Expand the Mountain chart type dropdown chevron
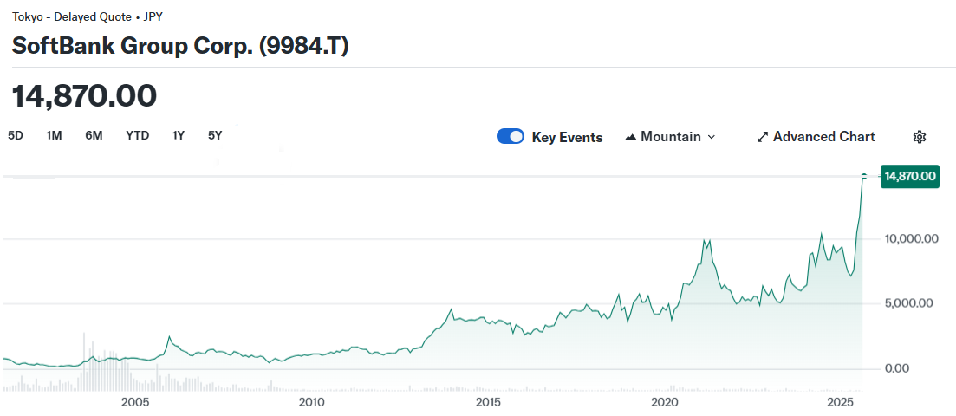Image resolution: width=956 pixels, height=416 pixels. 711,137
